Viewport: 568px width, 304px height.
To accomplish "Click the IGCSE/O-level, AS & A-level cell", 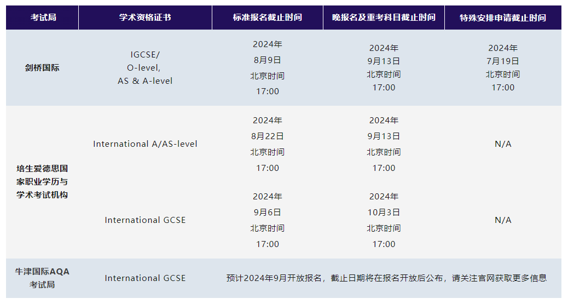I will tap(145, 68).
